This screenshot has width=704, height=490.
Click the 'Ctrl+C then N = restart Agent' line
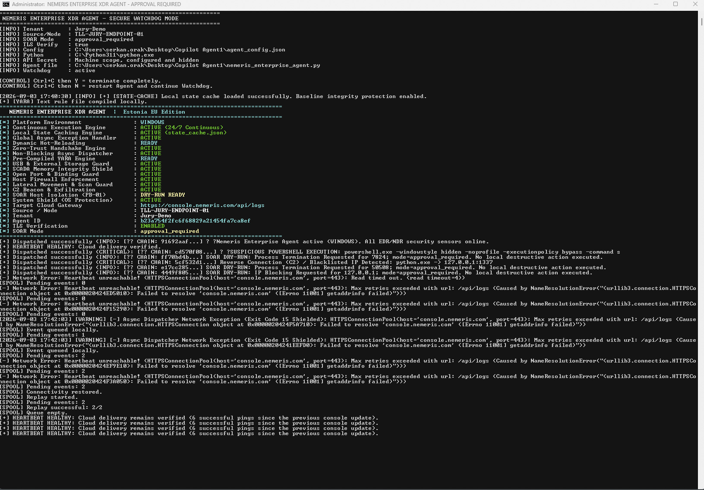pyautogui.click(x=106, y=86)
